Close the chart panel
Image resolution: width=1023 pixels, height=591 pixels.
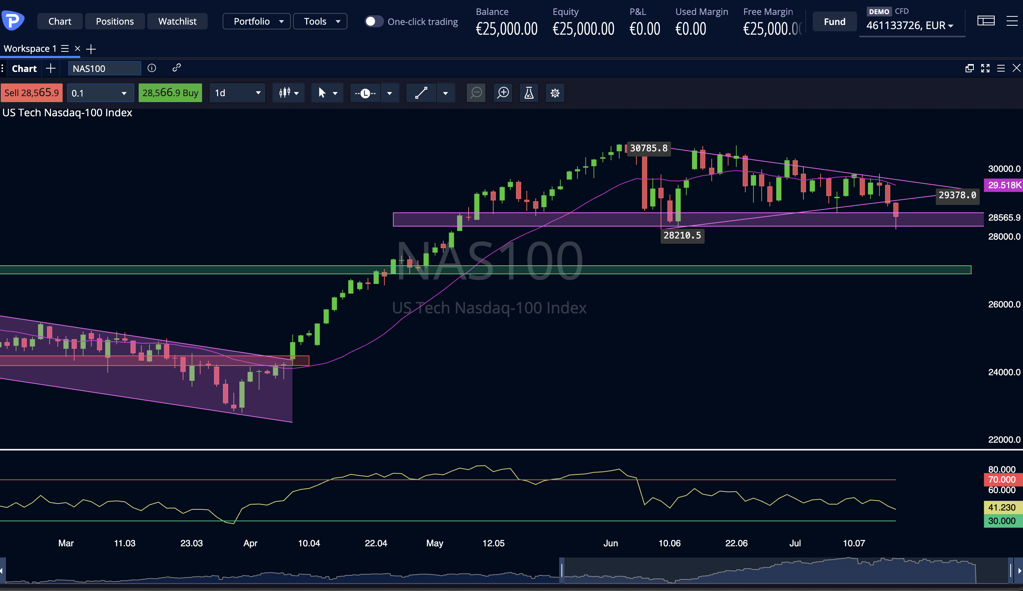1016,68
